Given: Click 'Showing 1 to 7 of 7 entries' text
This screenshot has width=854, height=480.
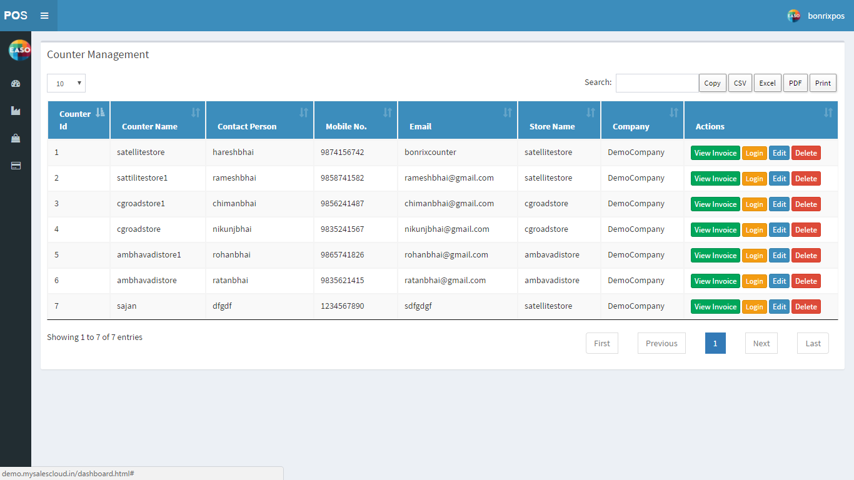Looking at the screenshot, I should (94, 337).
